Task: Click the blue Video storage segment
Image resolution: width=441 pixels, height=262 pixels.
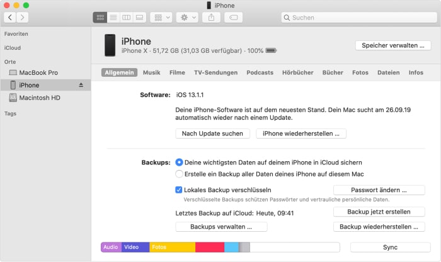Action: [x=135, y=247]
